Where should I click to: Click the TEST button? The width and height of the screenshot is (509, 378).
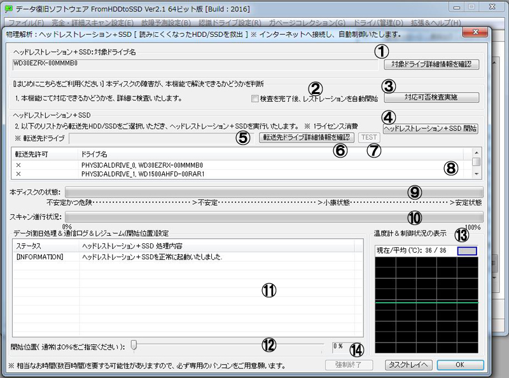tap(369, 137)
